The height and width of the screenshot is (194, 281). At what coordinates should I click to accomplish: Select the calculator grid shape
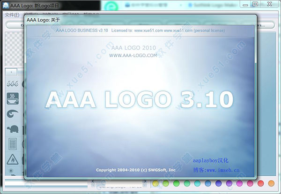(13, 144)
